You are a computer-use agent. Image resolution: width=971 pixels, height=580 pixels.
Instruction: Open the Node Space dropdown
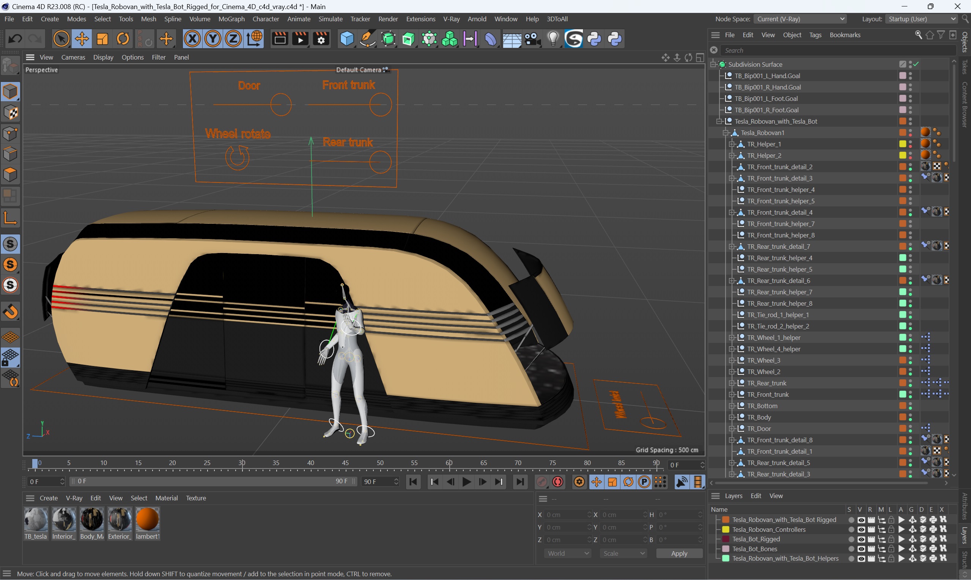(x=801, y=19)
